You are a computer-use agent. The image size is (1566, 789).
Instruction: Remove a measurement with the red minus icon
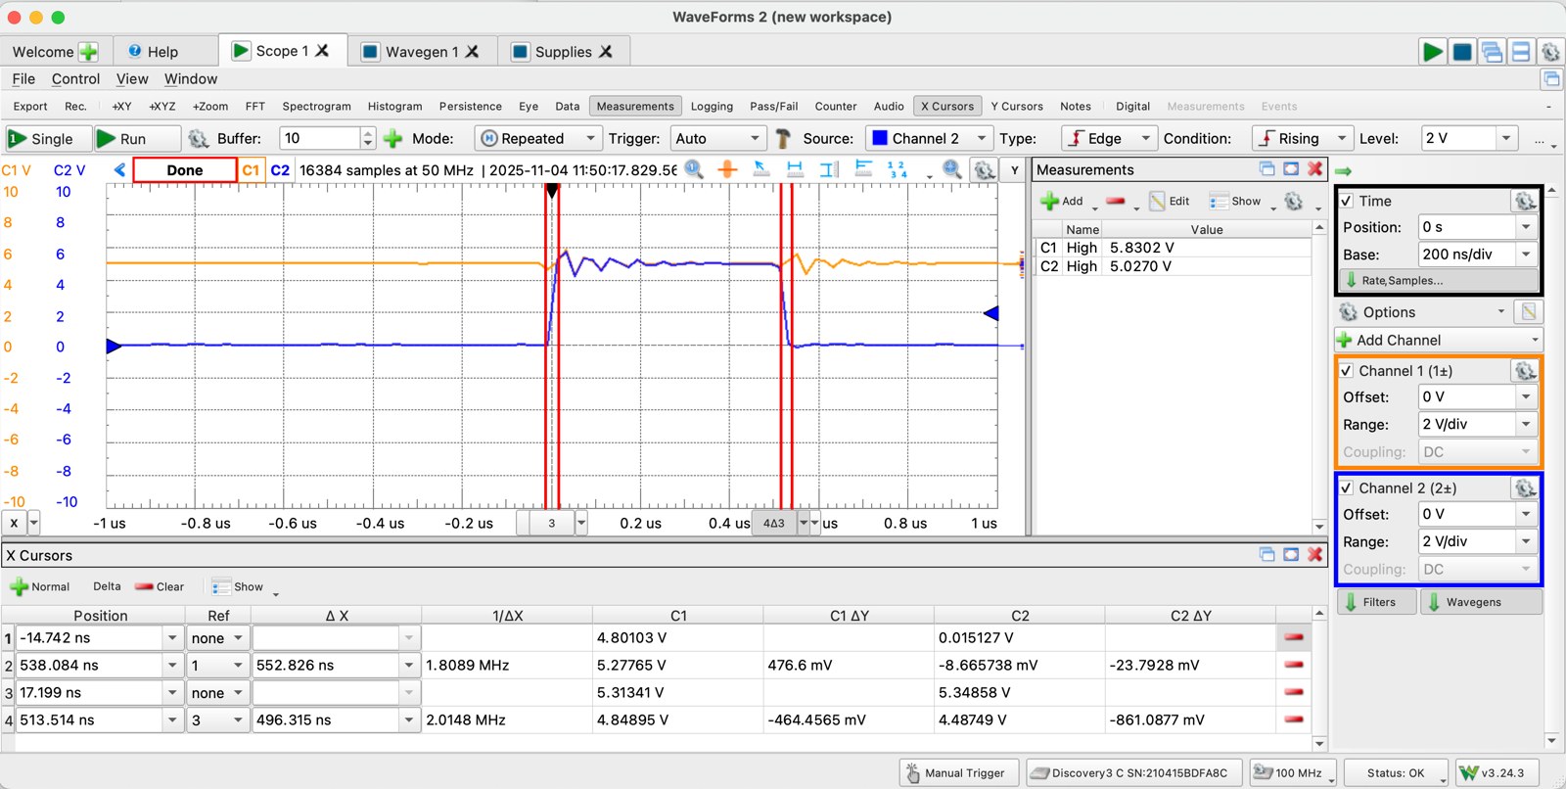(1116, 202)
